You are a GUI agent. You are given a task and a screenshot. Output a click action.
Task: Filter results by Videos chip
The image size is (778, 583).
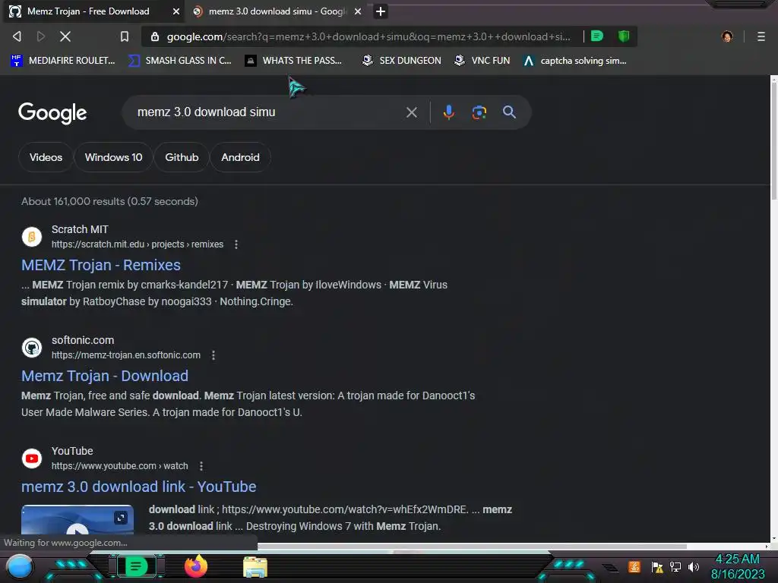coord(46,157)
